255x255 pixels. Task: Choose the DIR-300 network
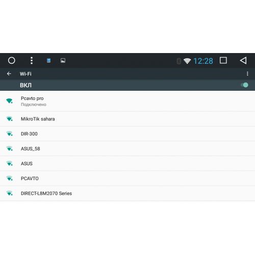127,134
